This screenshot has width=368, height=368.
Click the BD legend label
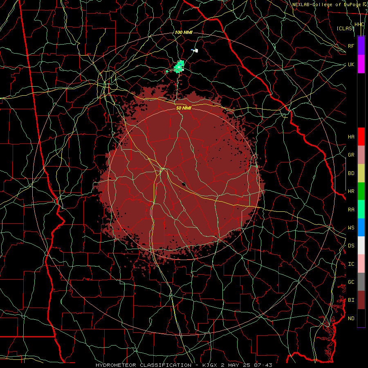(351, 173)
